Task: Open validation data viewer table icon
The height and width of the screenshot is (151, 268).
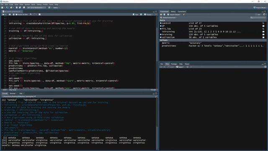Action: tap(263, 37)
